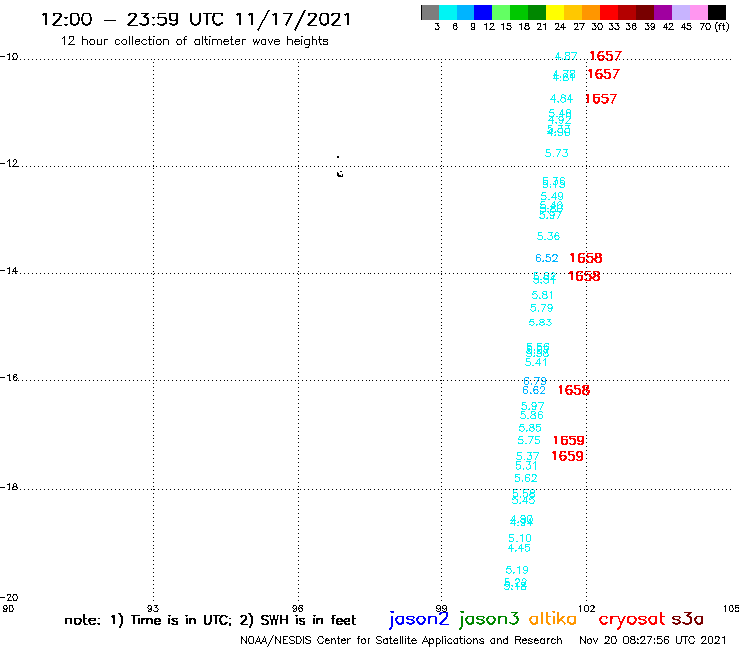739x649 pixels.
Task: Click the 1658 time label beside 6.52
Action: click(586, 258)
